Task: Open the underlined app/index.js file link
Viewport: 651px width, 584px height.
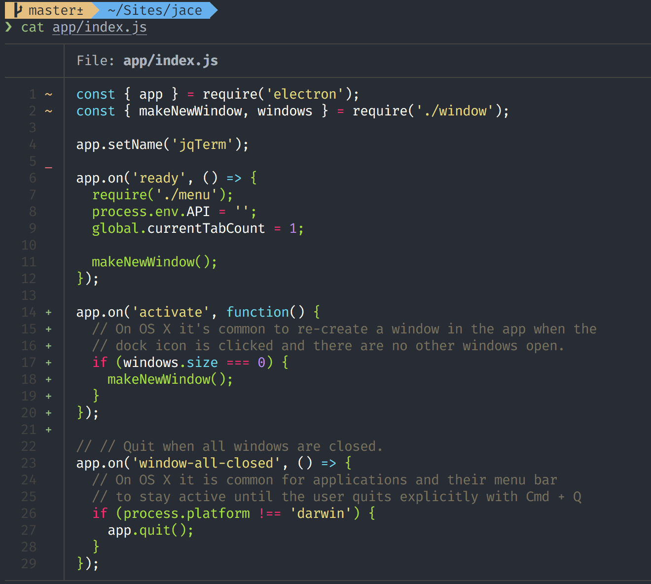Action: click(x=99, y=27)
